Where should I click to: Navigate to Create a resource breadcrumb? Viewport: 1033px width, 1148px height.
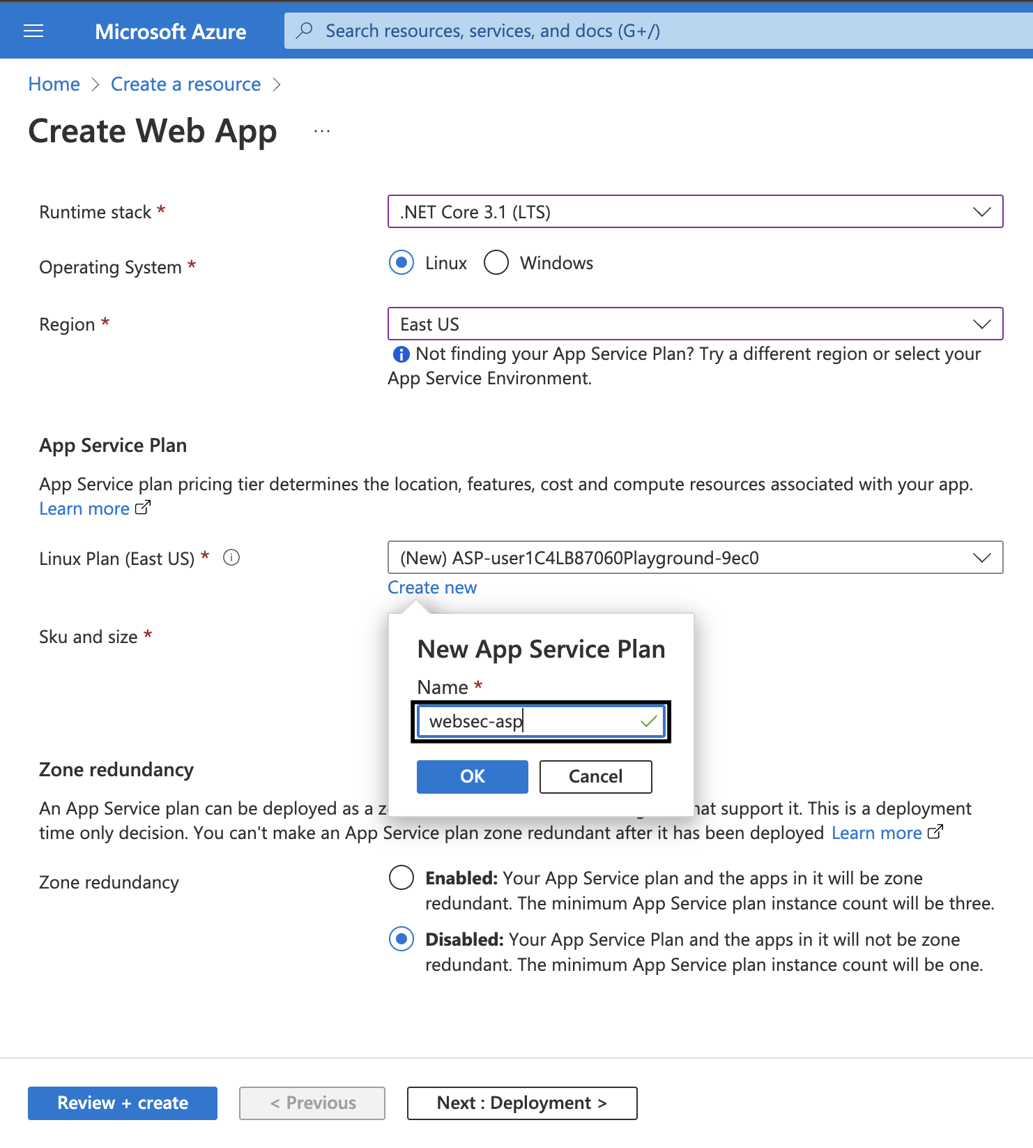[x=185, y=84]
